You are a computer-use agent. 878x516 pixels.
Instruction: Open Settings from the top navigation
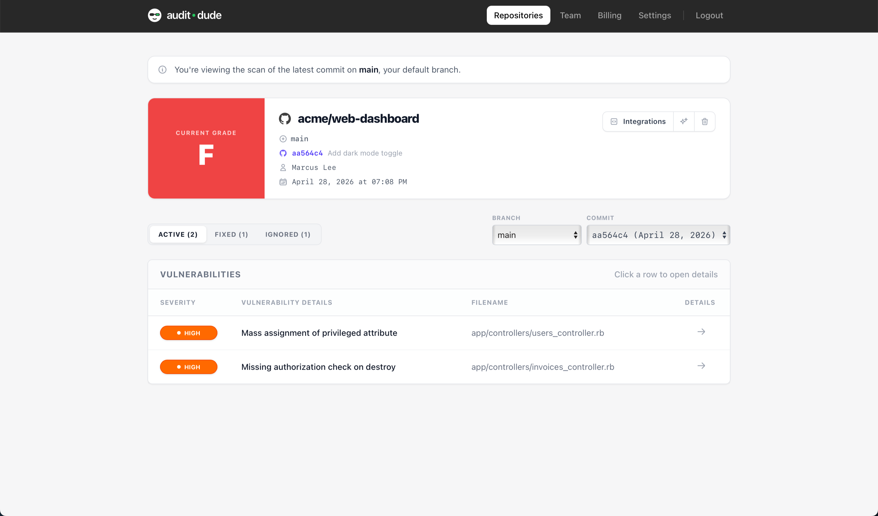[x=654, y=15]
